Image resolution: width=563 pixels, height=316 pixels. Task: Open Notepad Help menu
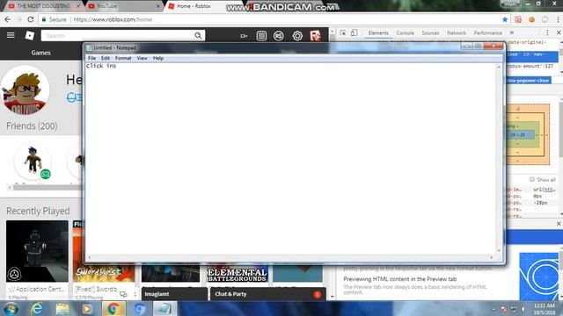coord(158,58)
